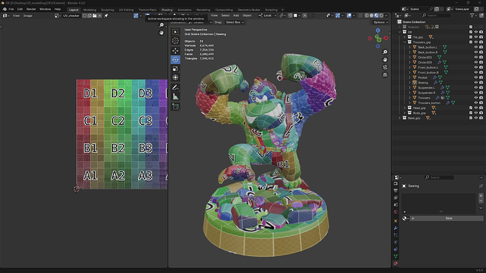Open the Render menu
The height and width of the screenshot is (273, 486).
point(31,9)
